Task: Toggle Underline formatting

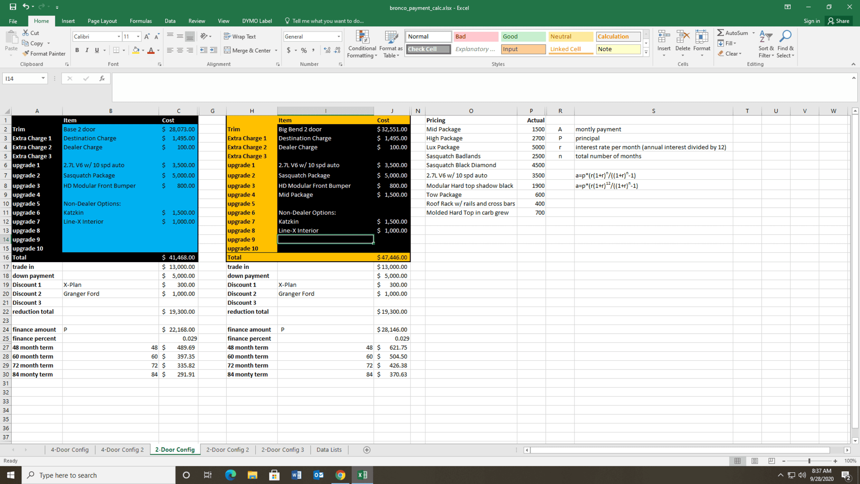Action: tap(97, 50)
